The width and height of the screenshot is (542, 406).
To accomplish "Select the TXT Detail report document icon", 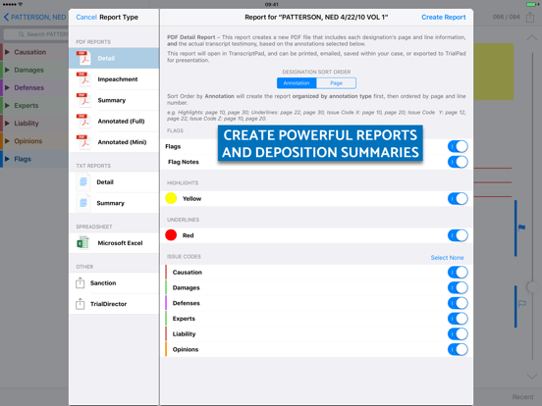I will pos(83,181).
